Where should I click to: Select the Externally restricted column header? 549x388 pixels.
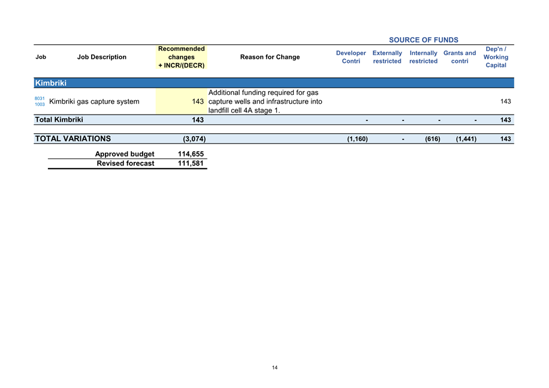coord(387,58)
